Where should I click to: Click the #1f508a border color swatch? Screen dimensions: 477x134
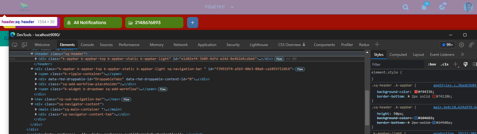tap(434, 123)
